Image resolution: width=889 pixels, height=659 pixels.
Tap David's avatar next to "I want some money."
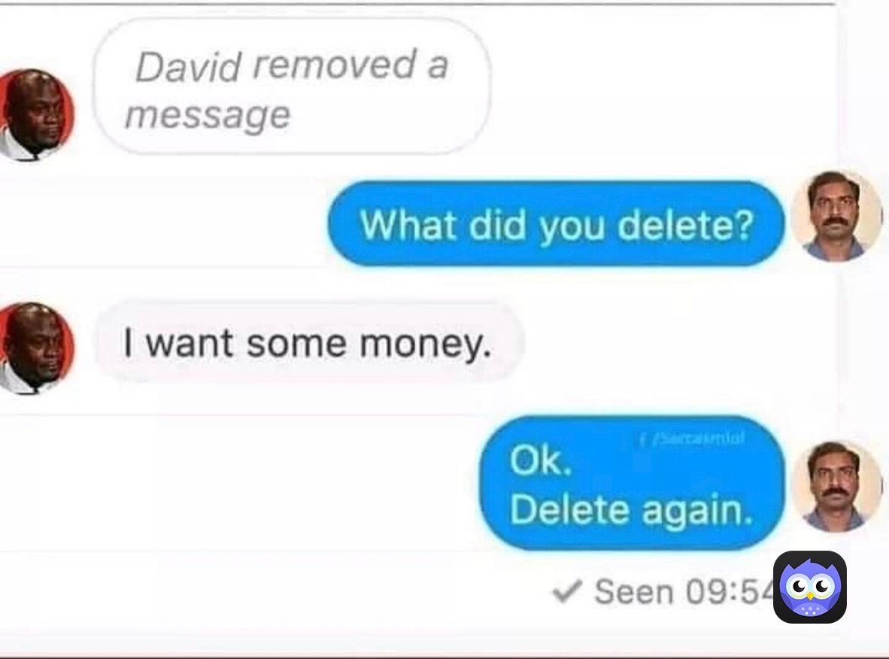click(36, 348)
